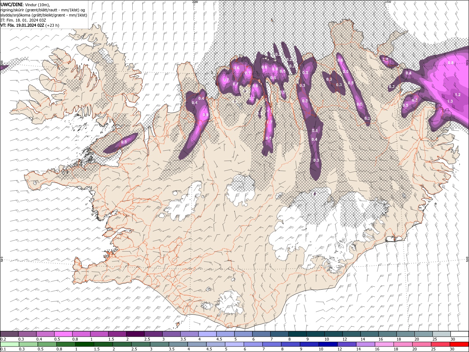
Task: Click the 1.3 precipitation value on the map
Action: 450,101
